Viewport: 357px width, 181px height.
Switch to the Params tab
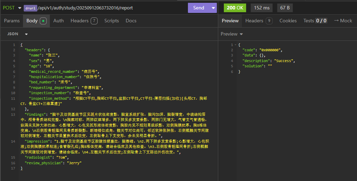click(x=12, y=21)
